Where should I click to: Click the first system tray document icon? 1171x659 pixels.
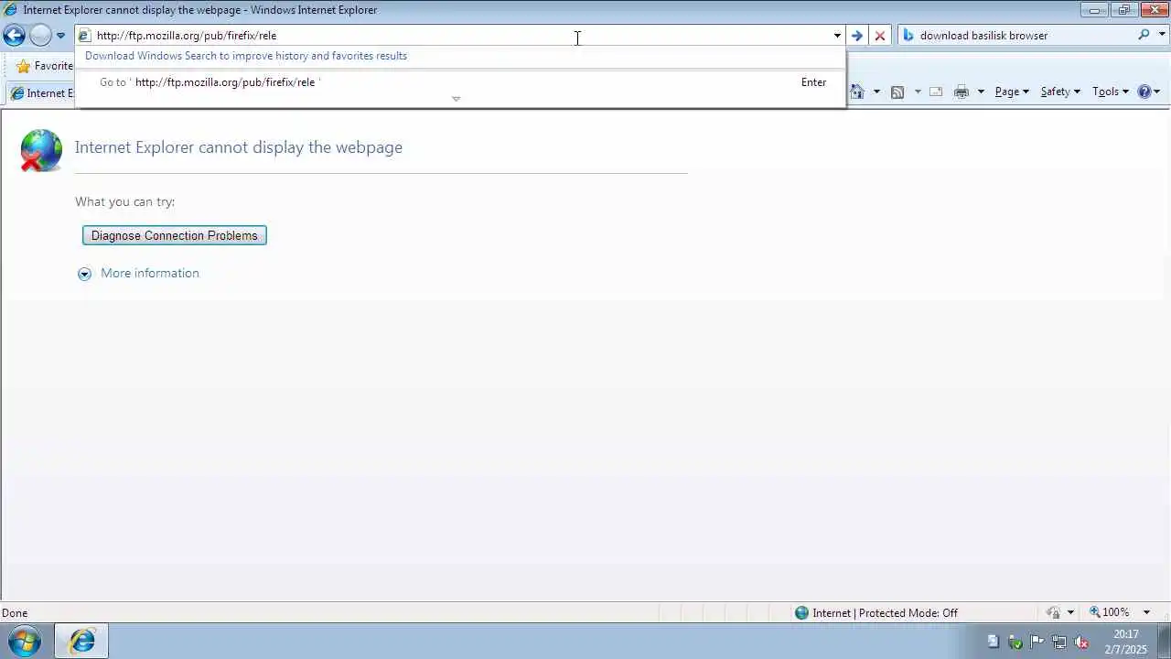(993, 642)
